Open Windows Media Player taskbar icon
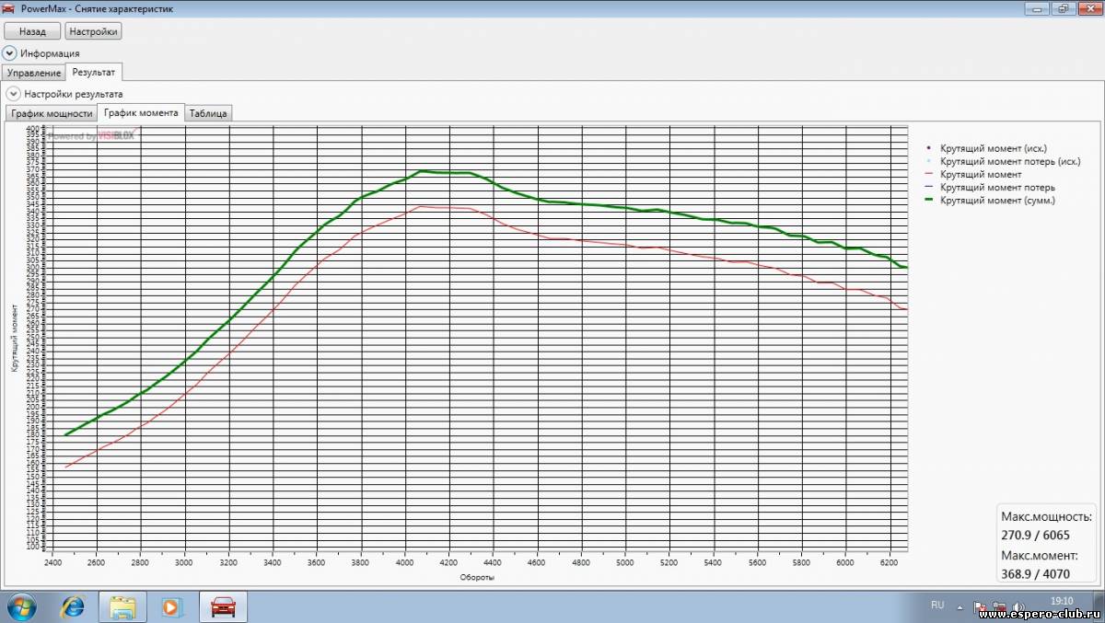1105x623 pixels. (171, 607)
